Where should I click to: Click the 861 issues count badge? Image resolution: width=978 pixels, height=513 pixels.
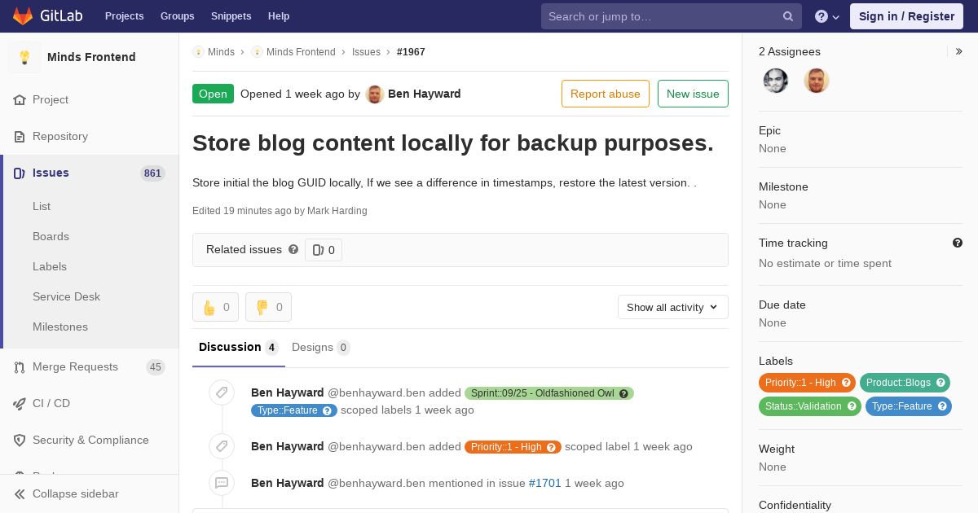[152, 173]
